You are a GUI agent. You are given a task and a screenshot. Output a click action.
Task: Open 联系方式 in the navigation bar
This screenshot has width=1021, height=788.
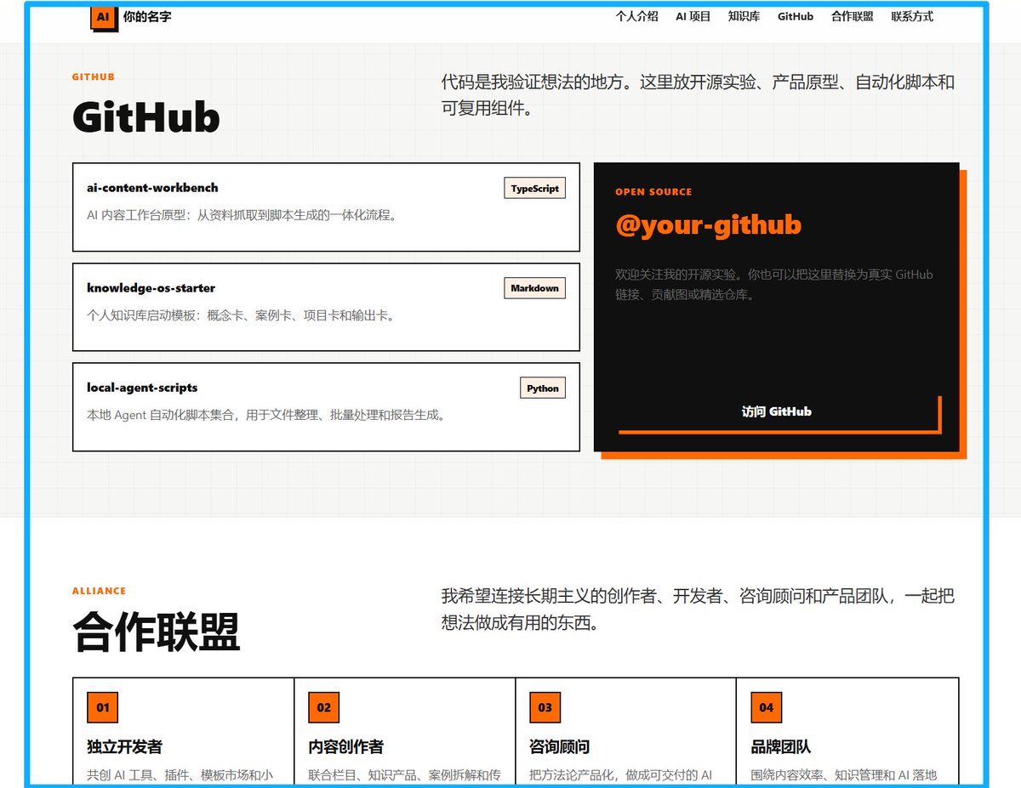point(912,16)
